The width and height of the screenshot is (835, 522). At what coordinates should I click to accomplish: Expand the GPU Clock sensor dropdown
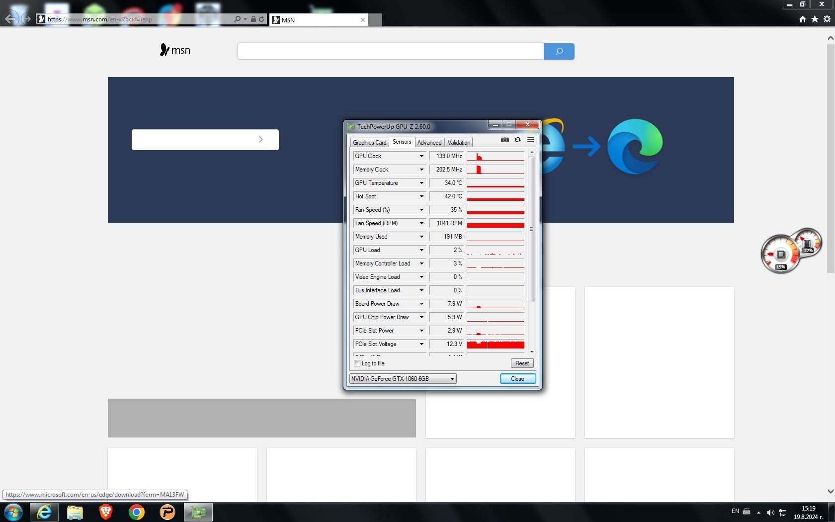421,156
